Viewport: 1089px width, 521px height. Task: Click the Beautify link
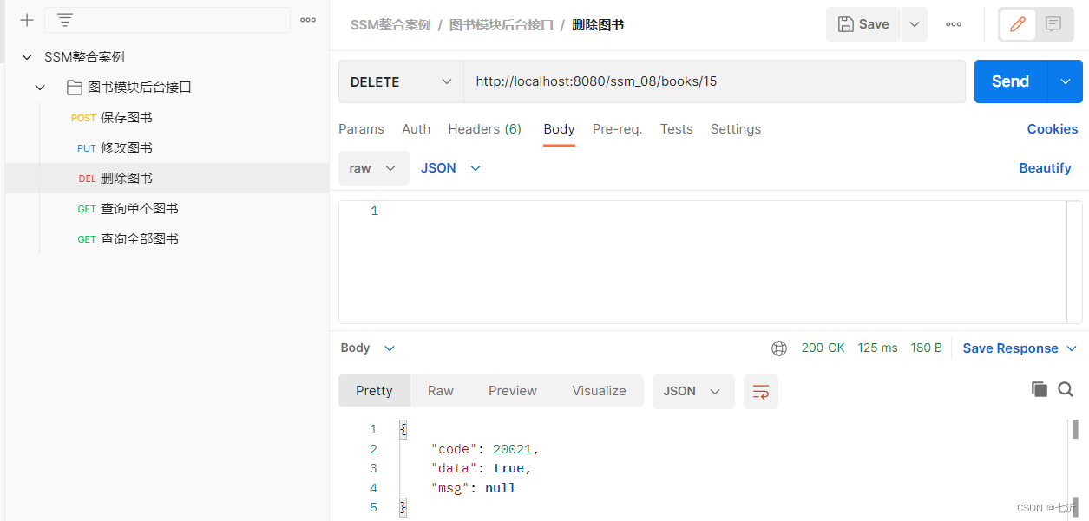(x=1045, y=167)
